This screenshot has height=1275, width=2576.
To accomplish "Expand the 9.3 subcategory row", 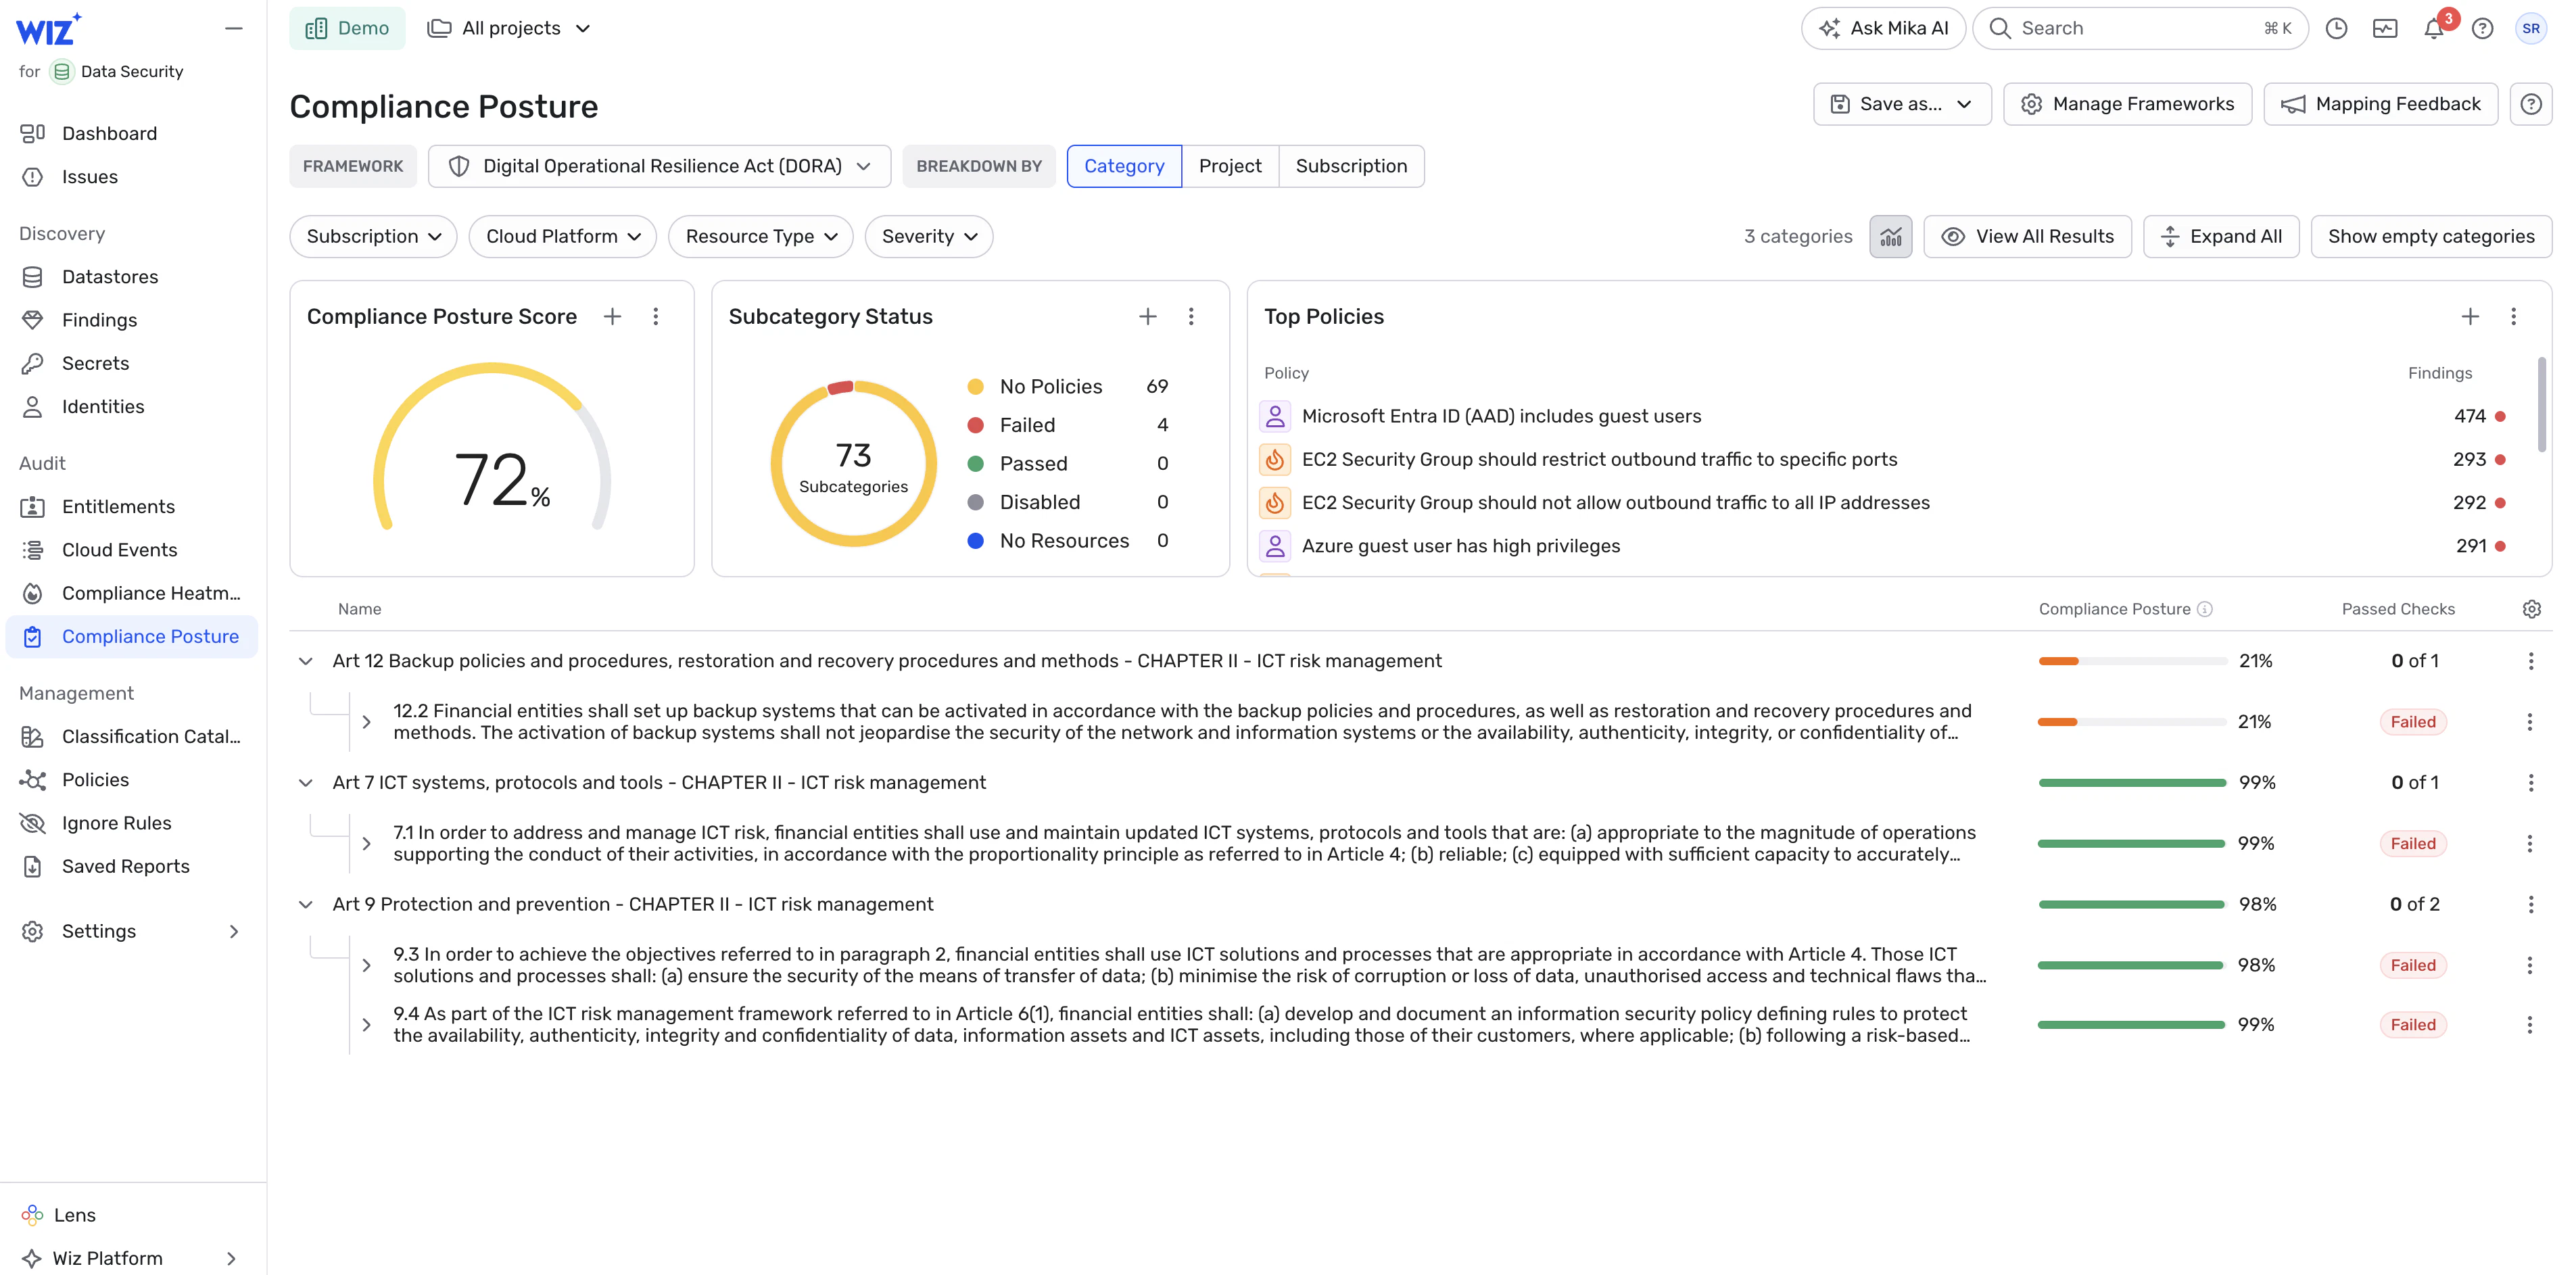I will [x=367, y=965].
